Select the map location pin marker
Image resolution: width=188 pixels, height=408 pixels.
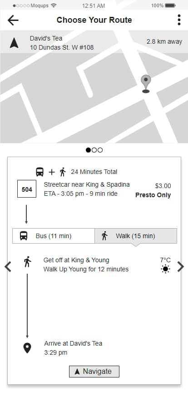[146, 84]
